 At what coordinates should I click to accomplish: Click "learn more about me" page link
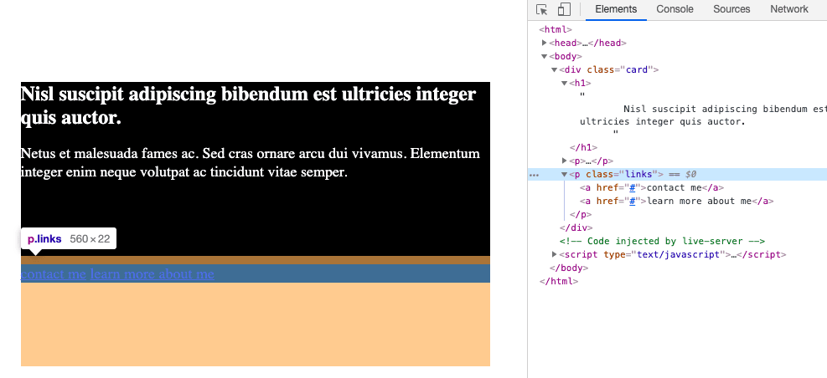152,274
